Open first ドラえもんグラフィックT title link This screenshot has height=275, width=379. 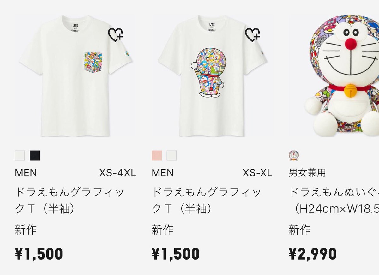(70, 200)
